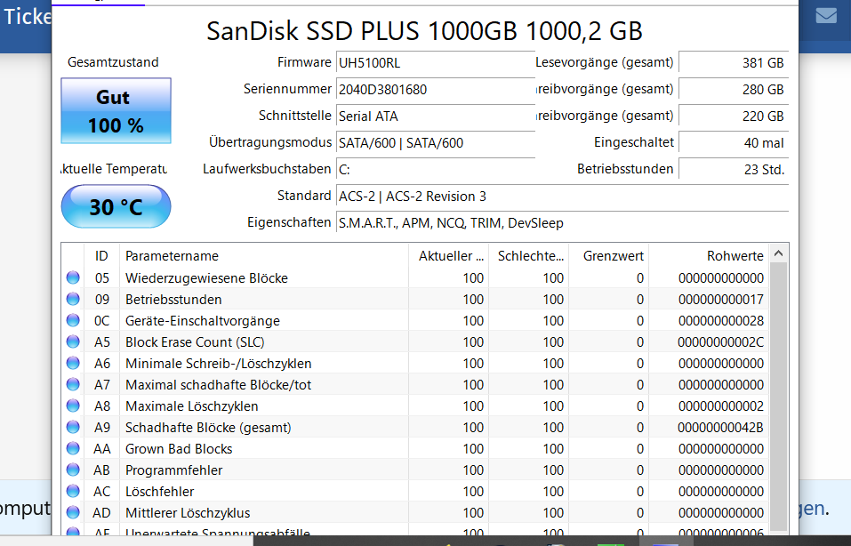
Task: Click the Firmware field showing UH5100RL
Action: click(435, 63)
